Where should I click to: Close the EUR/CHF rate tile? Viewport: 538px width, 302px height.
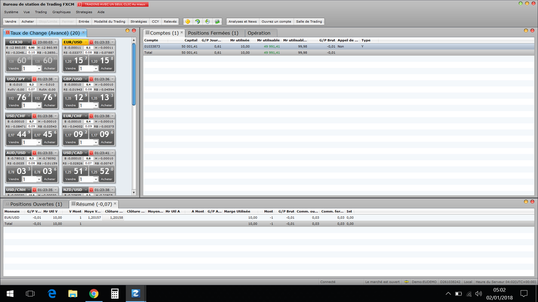click(x=113, y=116)
